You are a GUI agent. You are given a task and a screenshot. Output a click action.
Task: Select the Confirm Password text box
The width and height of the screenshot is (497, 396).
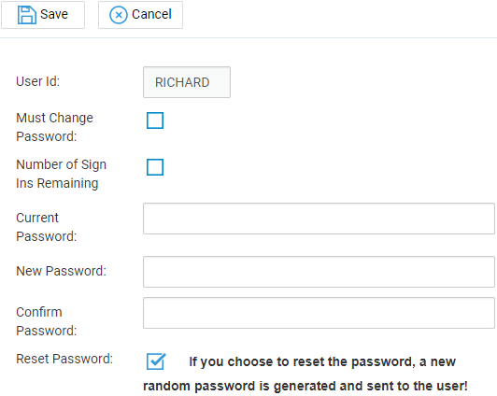coord(319,313)
